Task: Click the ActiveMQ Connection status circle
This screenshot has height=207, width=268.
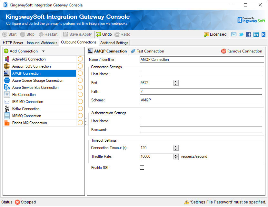Action: click(80, 59)
